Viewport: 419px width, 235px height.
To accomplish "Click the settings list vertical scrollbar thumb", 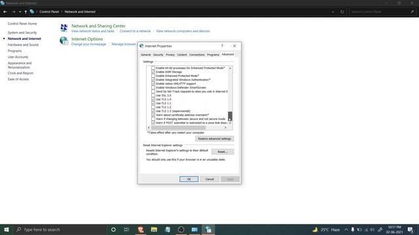I will (x=230, y=116).
